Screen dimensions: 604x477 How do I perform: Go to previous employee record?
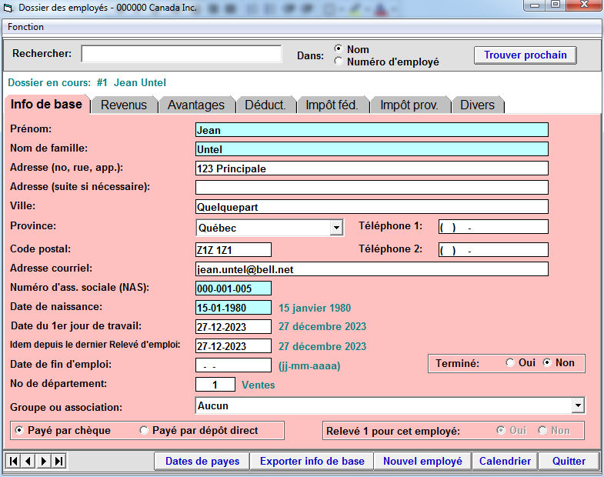(28, 461)
